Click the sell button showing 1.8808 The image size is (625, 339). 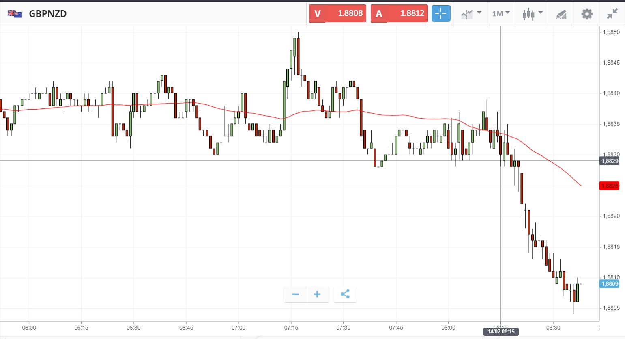click(337, 13)
